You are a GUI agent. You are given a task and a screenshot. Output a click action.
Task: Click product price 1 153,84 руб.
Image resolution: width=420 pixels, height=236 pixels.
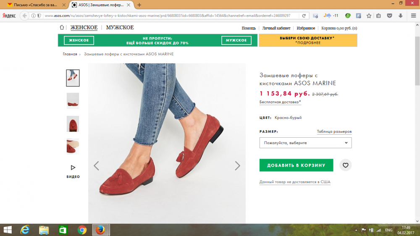click(285, 94)
